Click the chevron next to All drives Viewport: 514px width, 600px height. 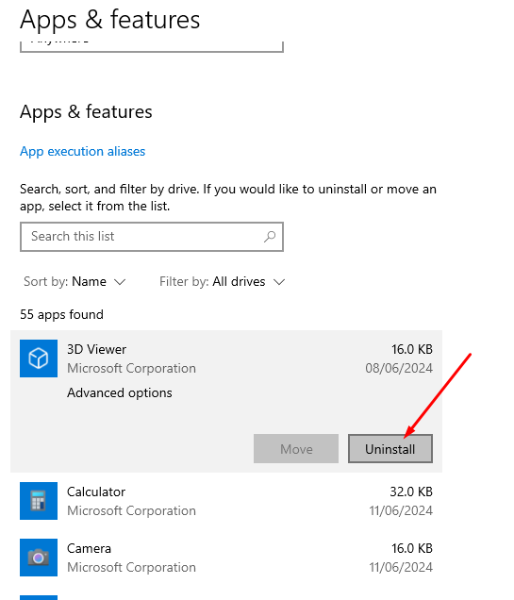[279, 282]
